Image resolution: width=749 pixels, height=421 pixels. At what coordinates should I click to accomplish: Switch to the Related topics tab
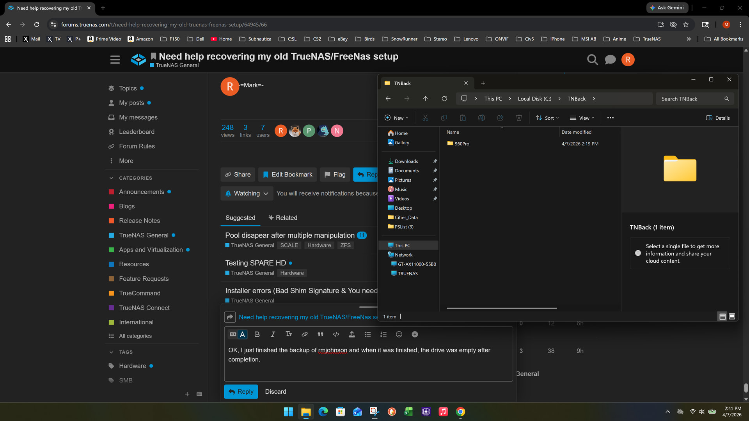(x=282, y=218)
